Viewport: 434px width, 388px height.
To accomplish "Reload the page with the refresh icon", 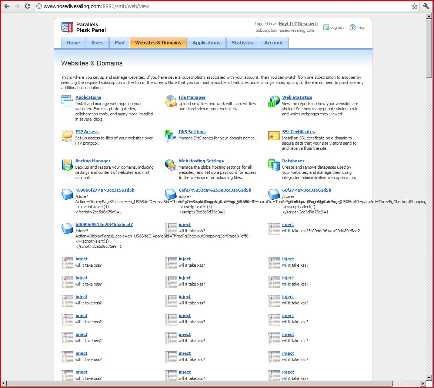I will tap(27, 6).
